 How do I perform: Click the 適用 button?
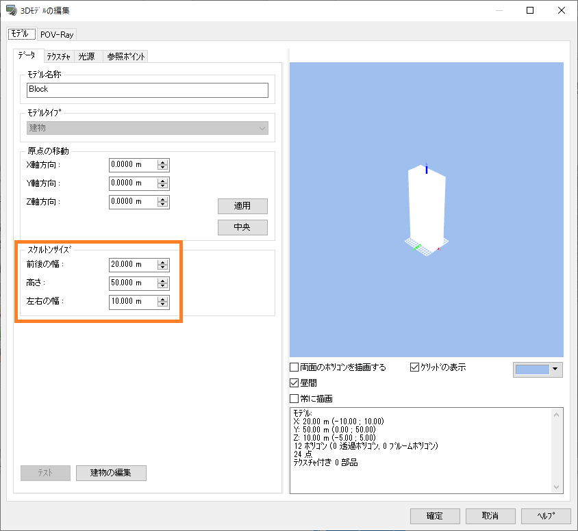point(242,206)
